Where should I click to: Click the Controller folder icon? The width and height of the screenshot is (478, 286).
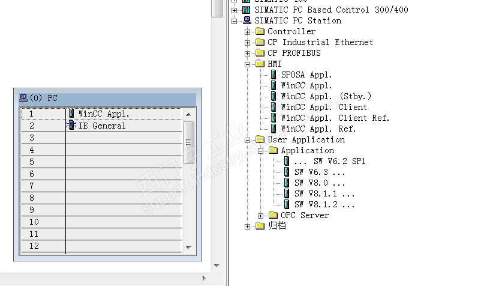tap(260, 31)
